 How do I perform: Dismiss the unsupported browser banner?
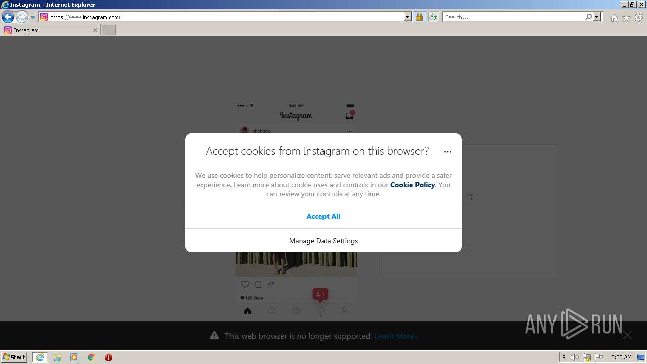click(627, 335)
